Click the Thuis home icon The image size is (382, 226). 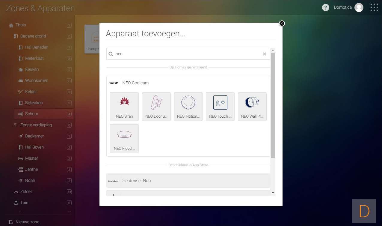pos(11,25)
